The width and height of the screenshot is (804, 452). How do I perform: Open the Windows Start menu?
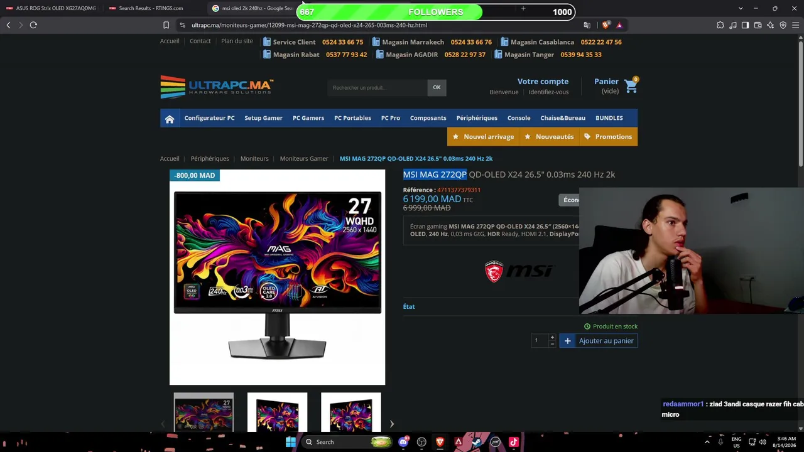[290, 442]
